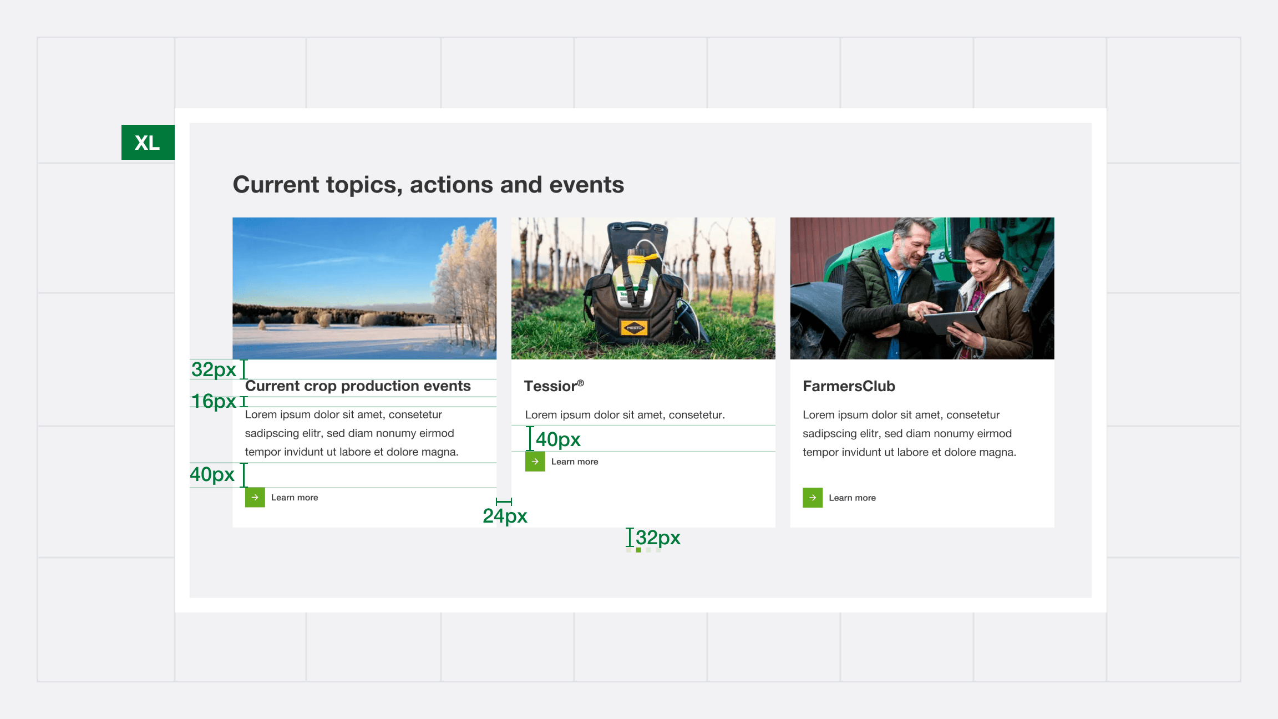Click the Lorem ipsum paragraph under Current crop production events
This screenshot has width=1278, height=719.
[x=352, y=433]
